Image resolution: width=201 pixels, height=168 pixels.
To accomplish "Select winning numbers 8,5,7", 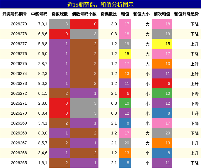I will click(x=43, y=143).
